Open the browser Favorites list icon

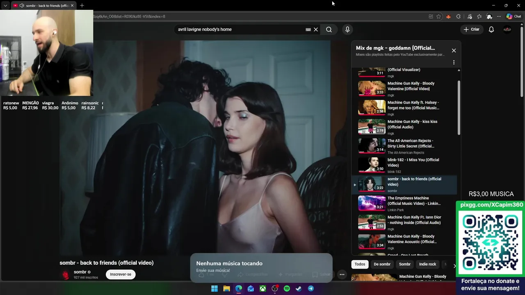point(479,16)
